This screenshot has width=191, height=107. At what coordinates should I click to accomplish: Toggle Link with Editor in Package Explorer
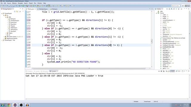click(x=17, y=11)
